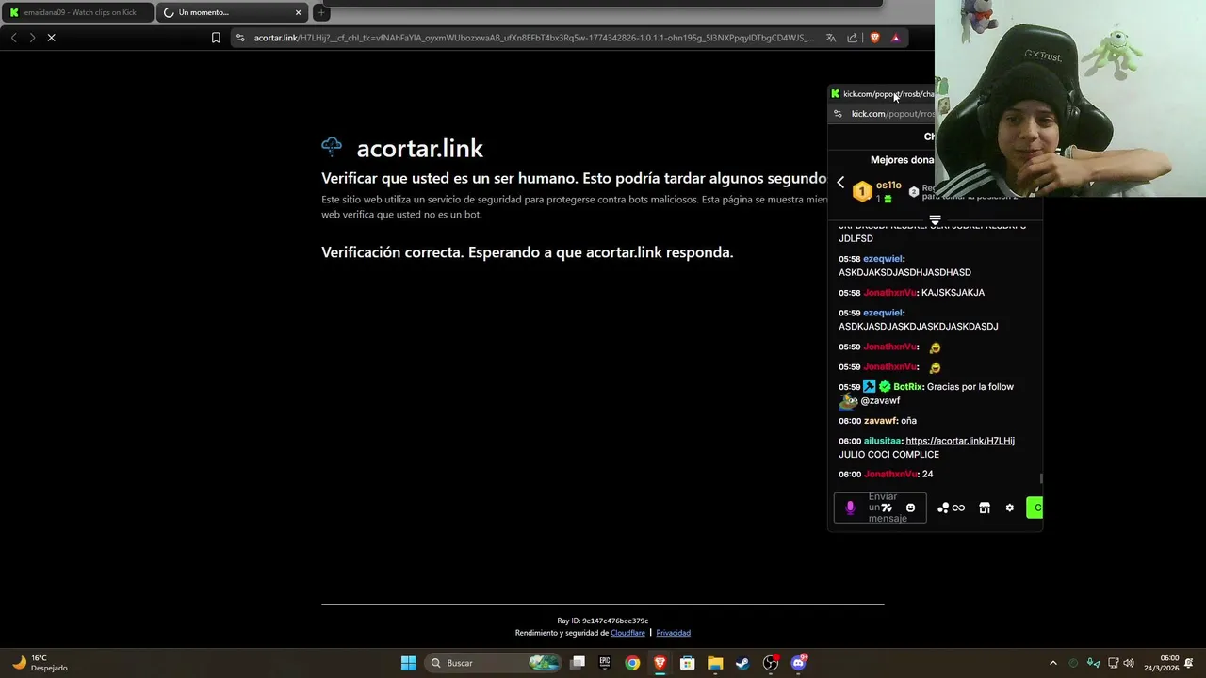Switch to emaidana09 Watch clips on Kick tab
1206x678 pixels.
coord(77,12)
